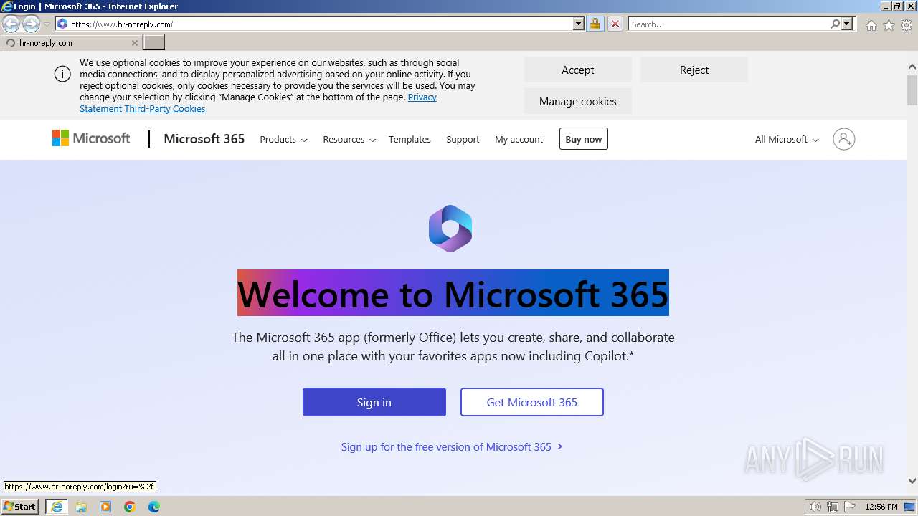
Task: Click Manage cookies button
Action: tap(577, 102)
